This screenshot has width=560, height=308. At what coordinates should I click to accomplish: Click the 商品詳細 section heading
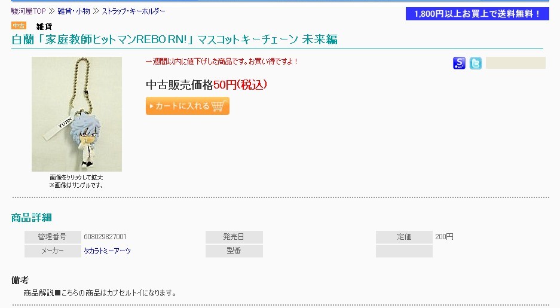32,217
